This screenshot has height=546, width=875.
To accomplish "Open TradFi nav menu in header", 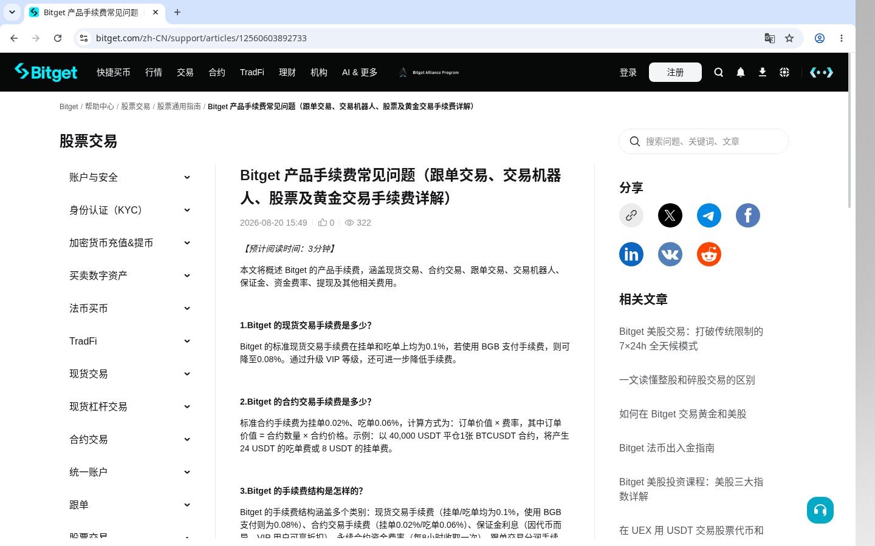I will pos(252,72).
